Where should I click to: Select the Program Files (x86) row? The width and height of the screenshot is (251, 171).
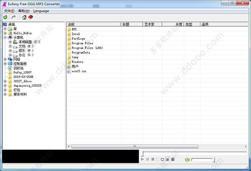(x=87, y=48)
